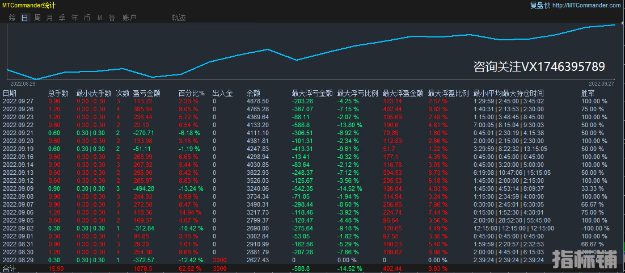
Task: Click the 2022.09.27 chart end label
Action: [602, 84]
